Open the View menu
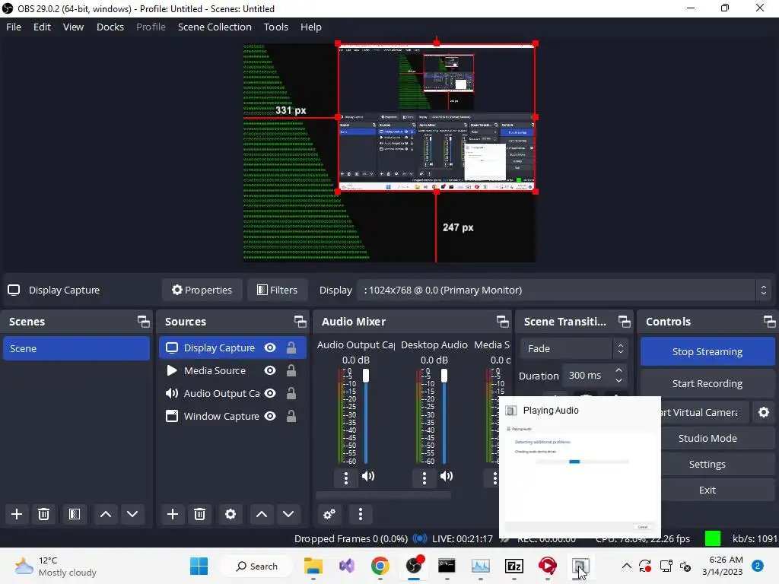Image resolution: width=779 pixels, height=584 pixels. click(73, 27)
